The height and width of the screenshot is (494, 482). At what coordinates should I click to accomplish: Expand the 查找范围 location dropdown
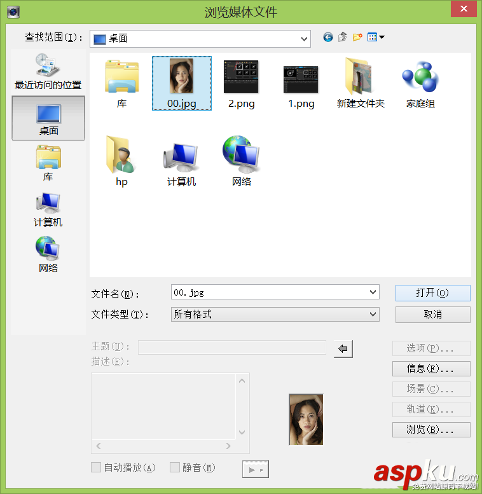[304, 39]
